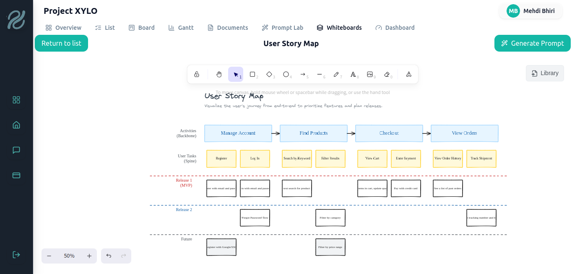Viewport: 572px width, 274px height.
Task: Switch to the Gantt tab
Action: coord(181,28)
